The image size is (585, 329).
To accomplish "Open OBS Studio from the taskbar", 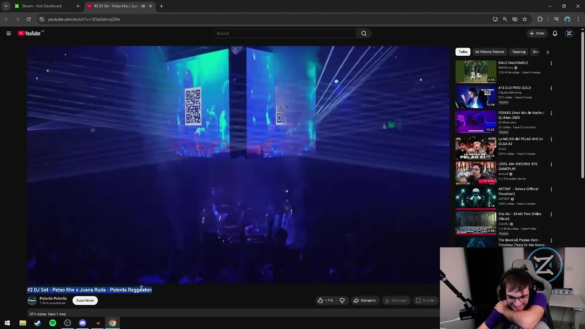I will click(x=68, y=323).
